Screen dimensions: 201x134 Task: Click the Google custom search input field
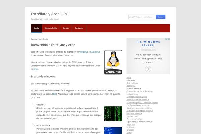pos(142,17)
